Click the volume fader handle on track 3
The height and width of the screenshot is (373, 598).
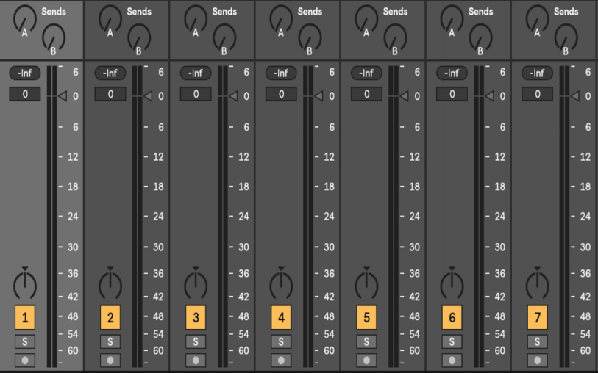(233, 96)
